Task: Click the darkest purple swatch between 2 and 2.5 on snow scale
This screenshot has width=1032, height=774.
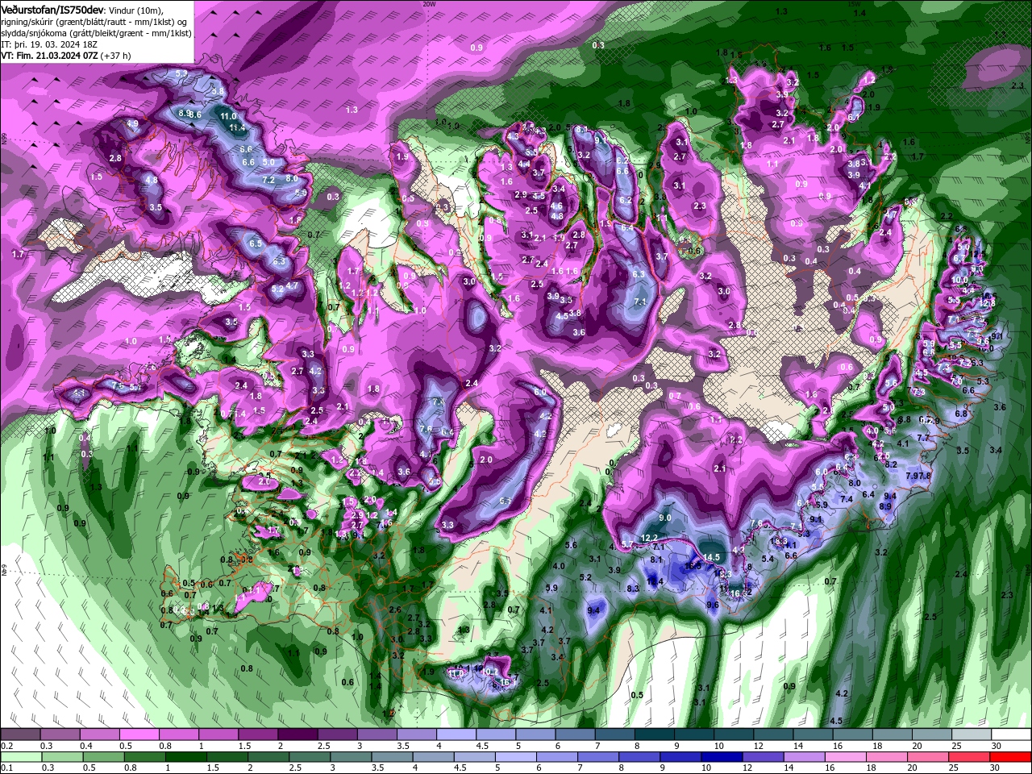Action: [298, 734]
